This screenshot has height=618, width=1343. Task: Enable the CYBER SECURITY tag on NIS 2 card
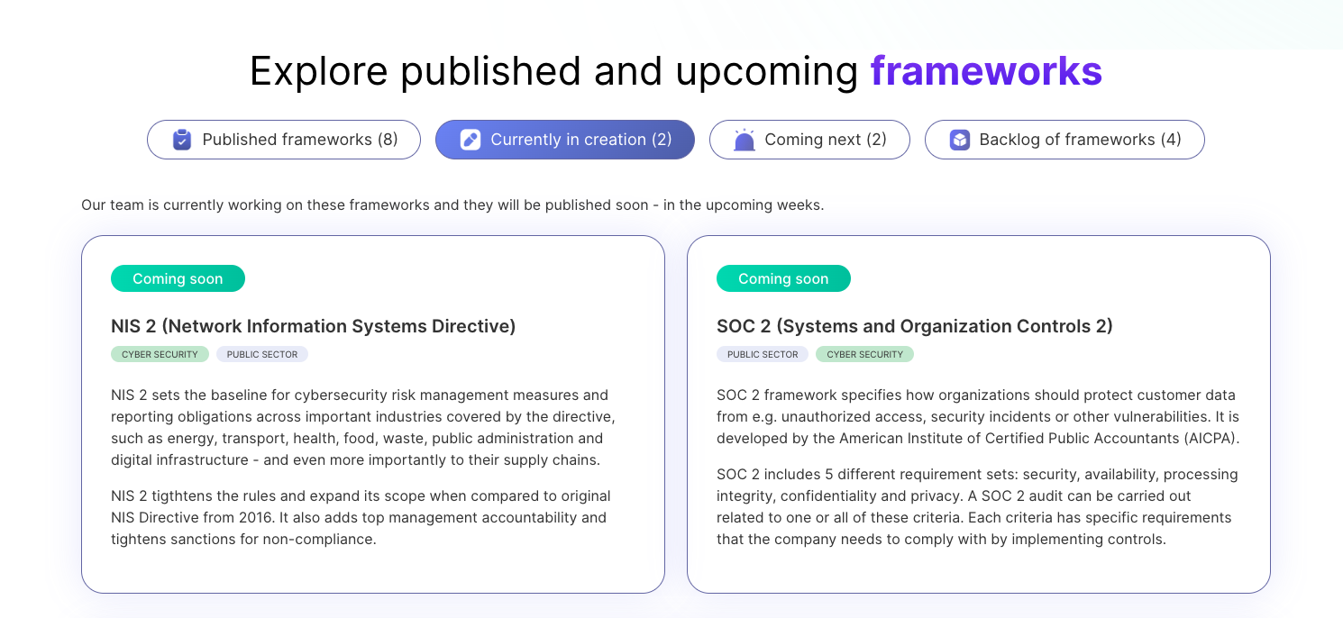(x=160, y=354)
